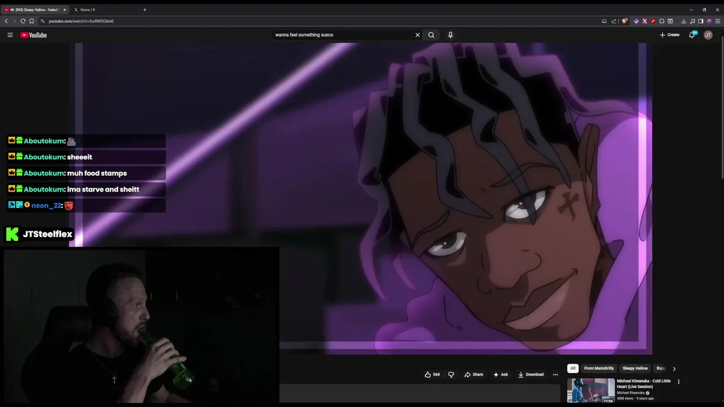
Task: Click chat message "muh food stamps"
Action: (x=97, y=173)
